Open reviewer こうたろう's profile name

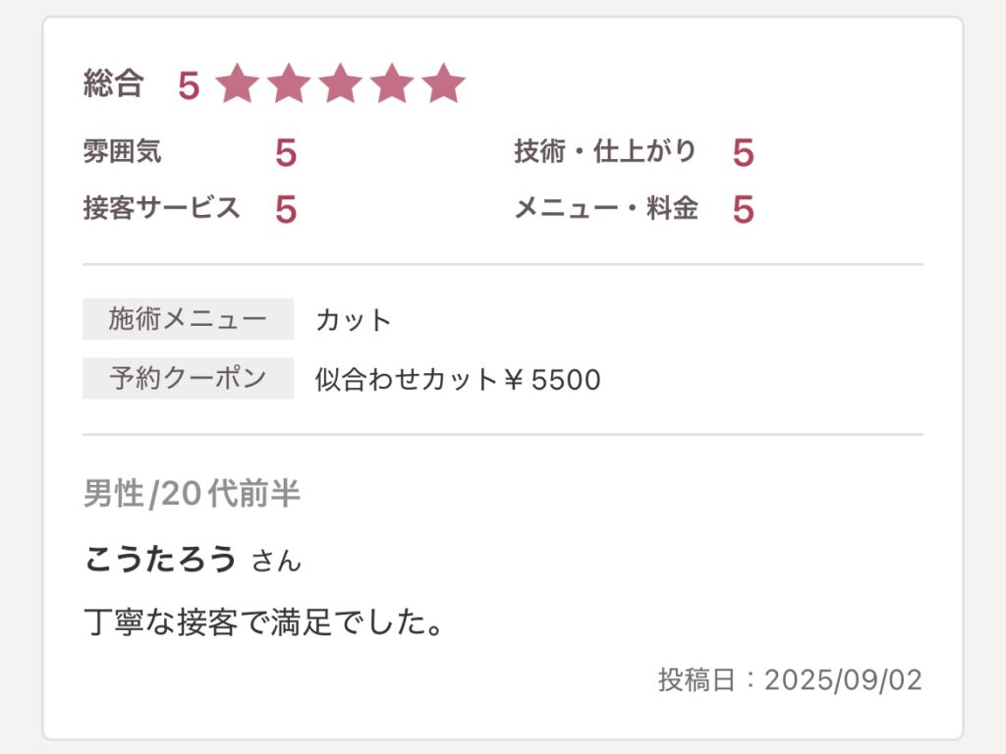point(161,558)
